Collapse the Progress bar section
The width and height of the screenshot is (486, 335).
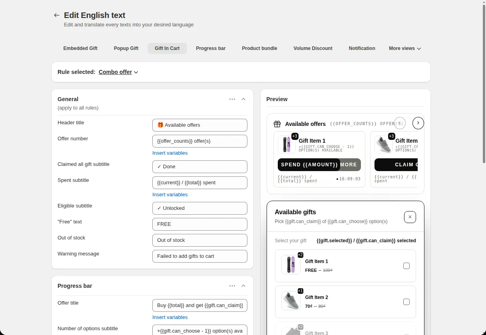(243, 286)
